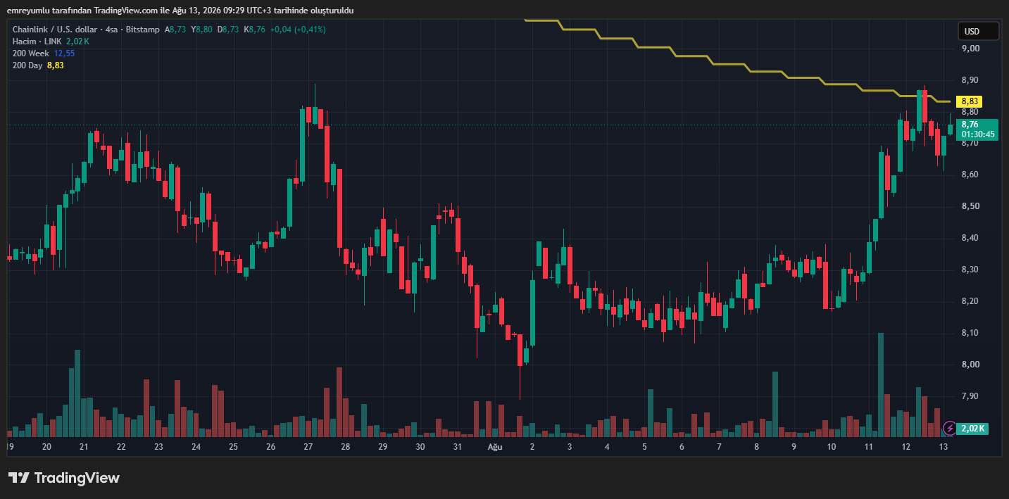Click the 8,00 price scale label
The height and width of the screenshot is (499, 1009).
pyautogui.click(x=970, y=365)
